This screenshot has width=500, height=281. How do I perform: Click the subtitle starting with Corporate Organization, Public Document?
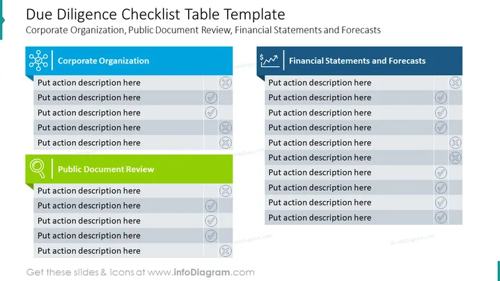203,30
